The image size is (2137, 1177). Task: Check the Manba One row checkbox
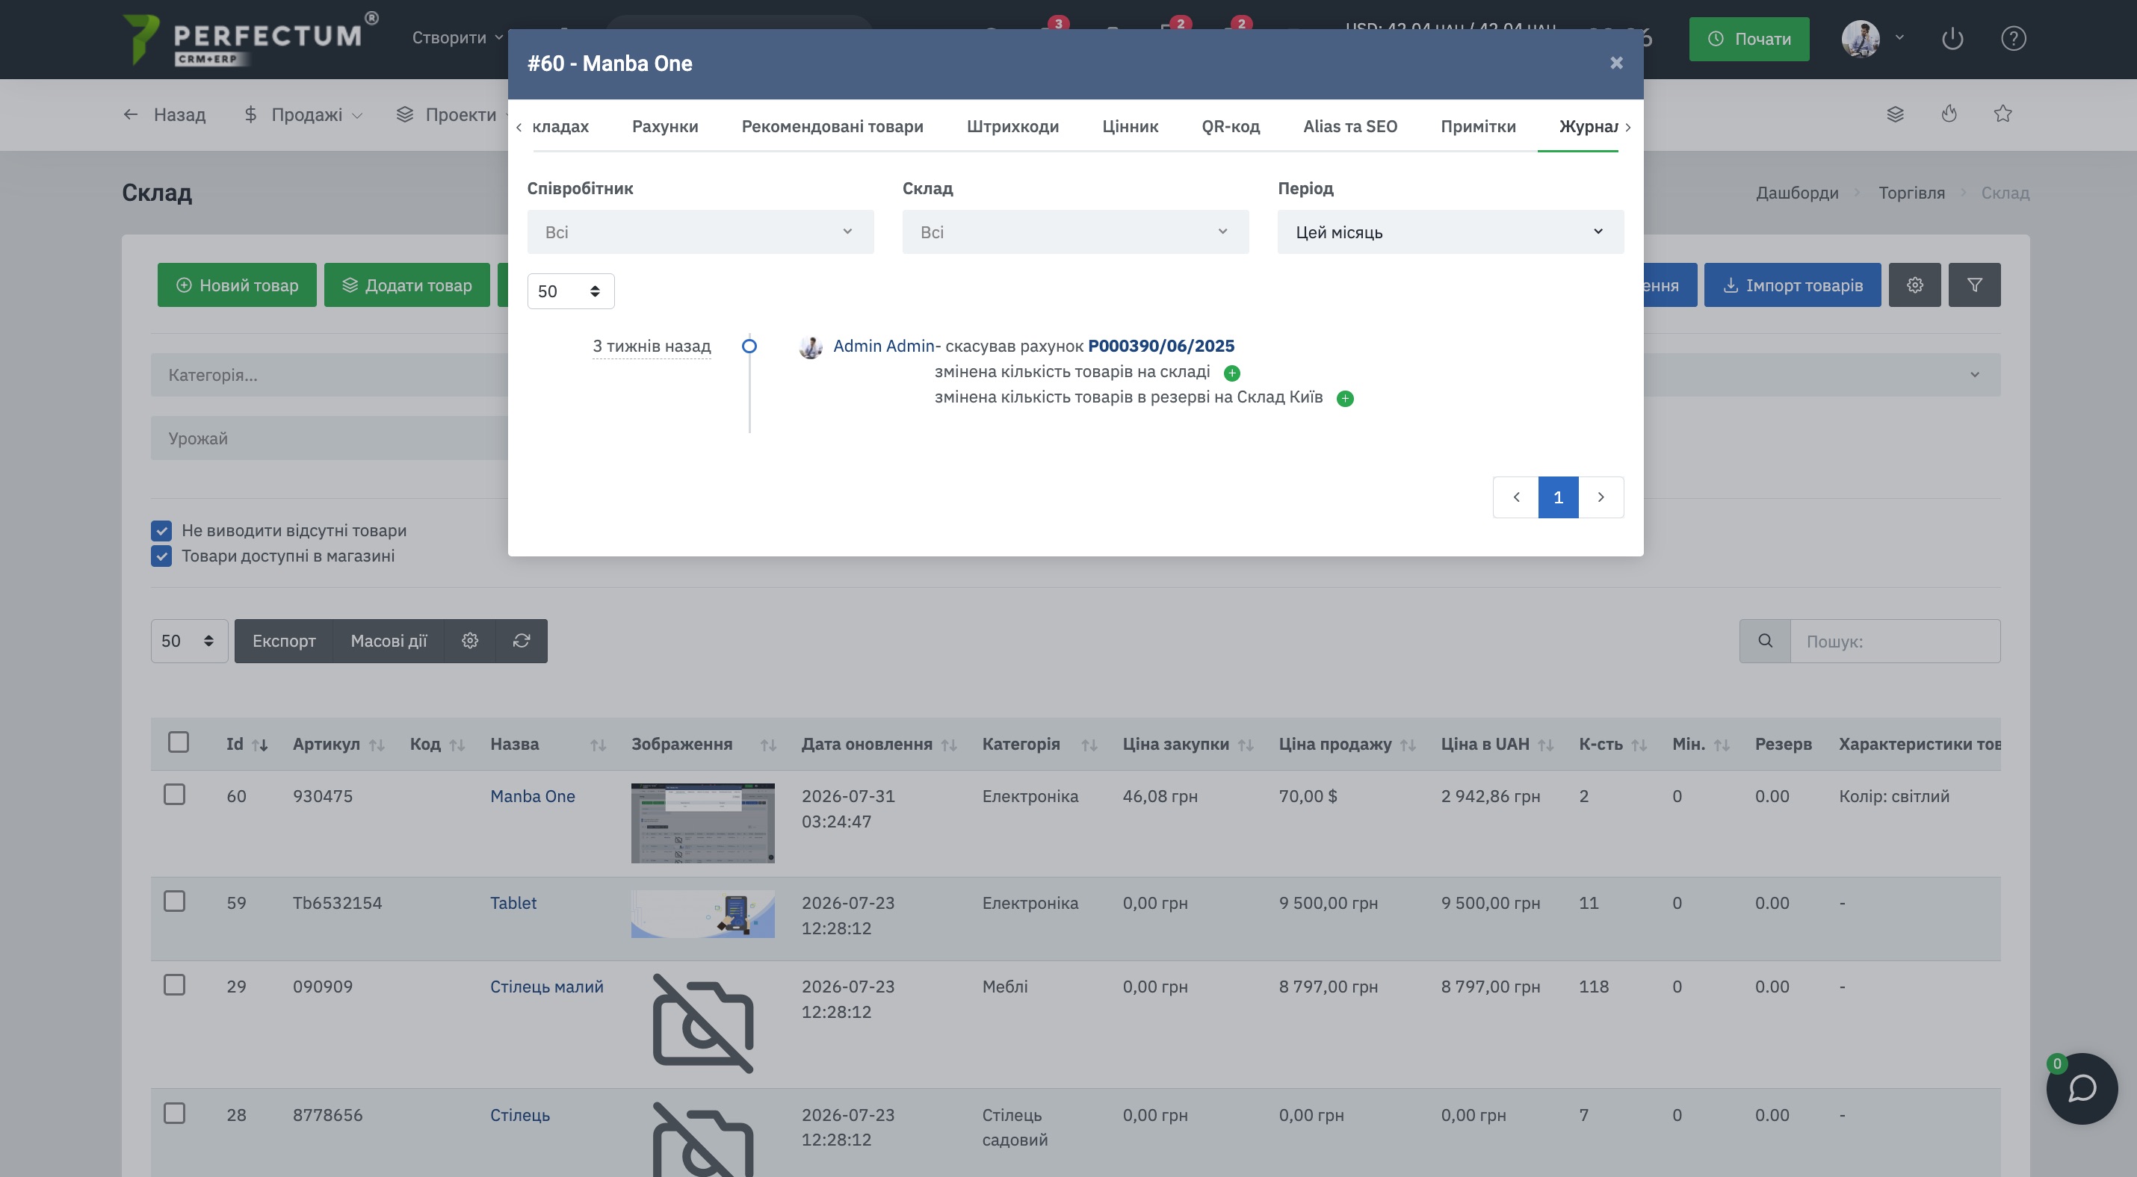pyautogui.click(x=174, y=795)
